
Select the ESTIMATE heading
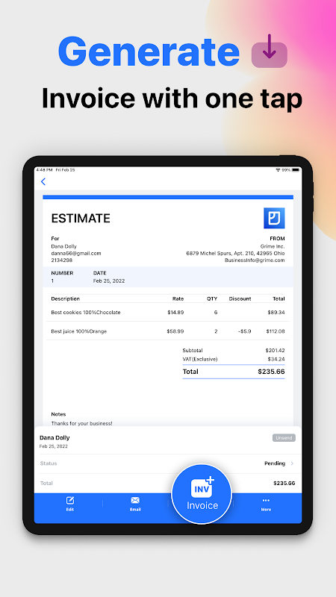(x=81, y=219)
